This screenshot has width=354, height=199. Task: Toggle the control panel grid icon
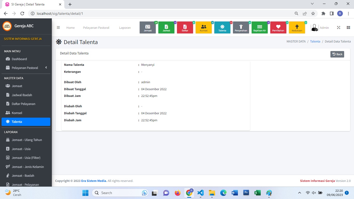(x=348, y=28)
